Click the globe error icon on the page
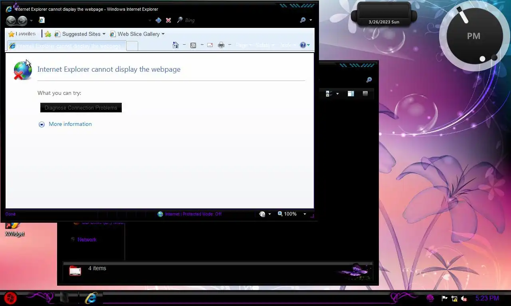 click(x=22, y=71)
